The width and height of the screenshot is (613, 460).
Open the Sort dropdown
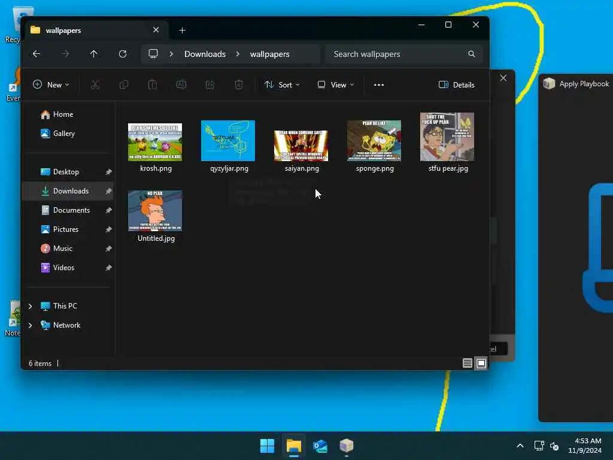pyautogui.click(x=283, y=84)
